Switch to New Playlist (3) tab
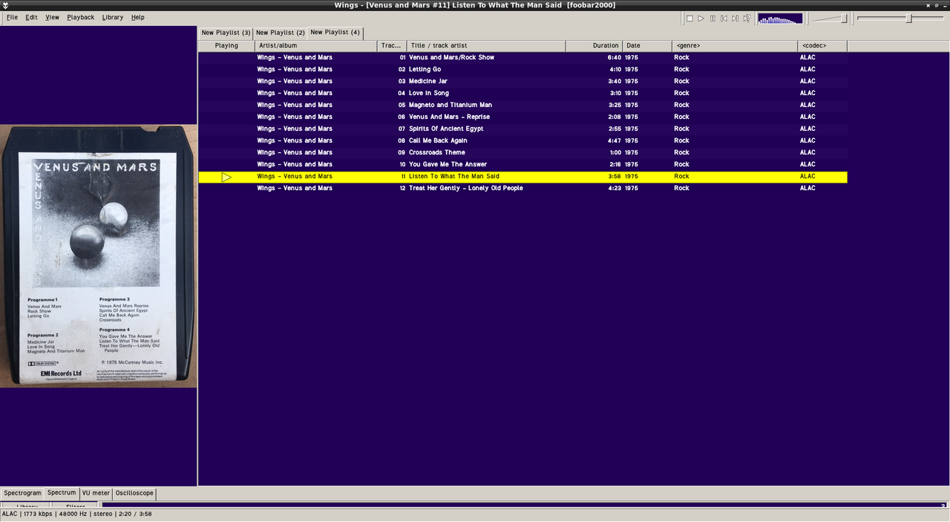The image size is (950, 522). 226,33
